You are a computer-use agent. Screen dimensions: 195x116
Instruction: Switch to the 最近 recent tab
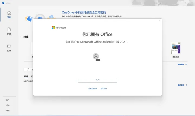pyautogui.click(x=26, y=76)
